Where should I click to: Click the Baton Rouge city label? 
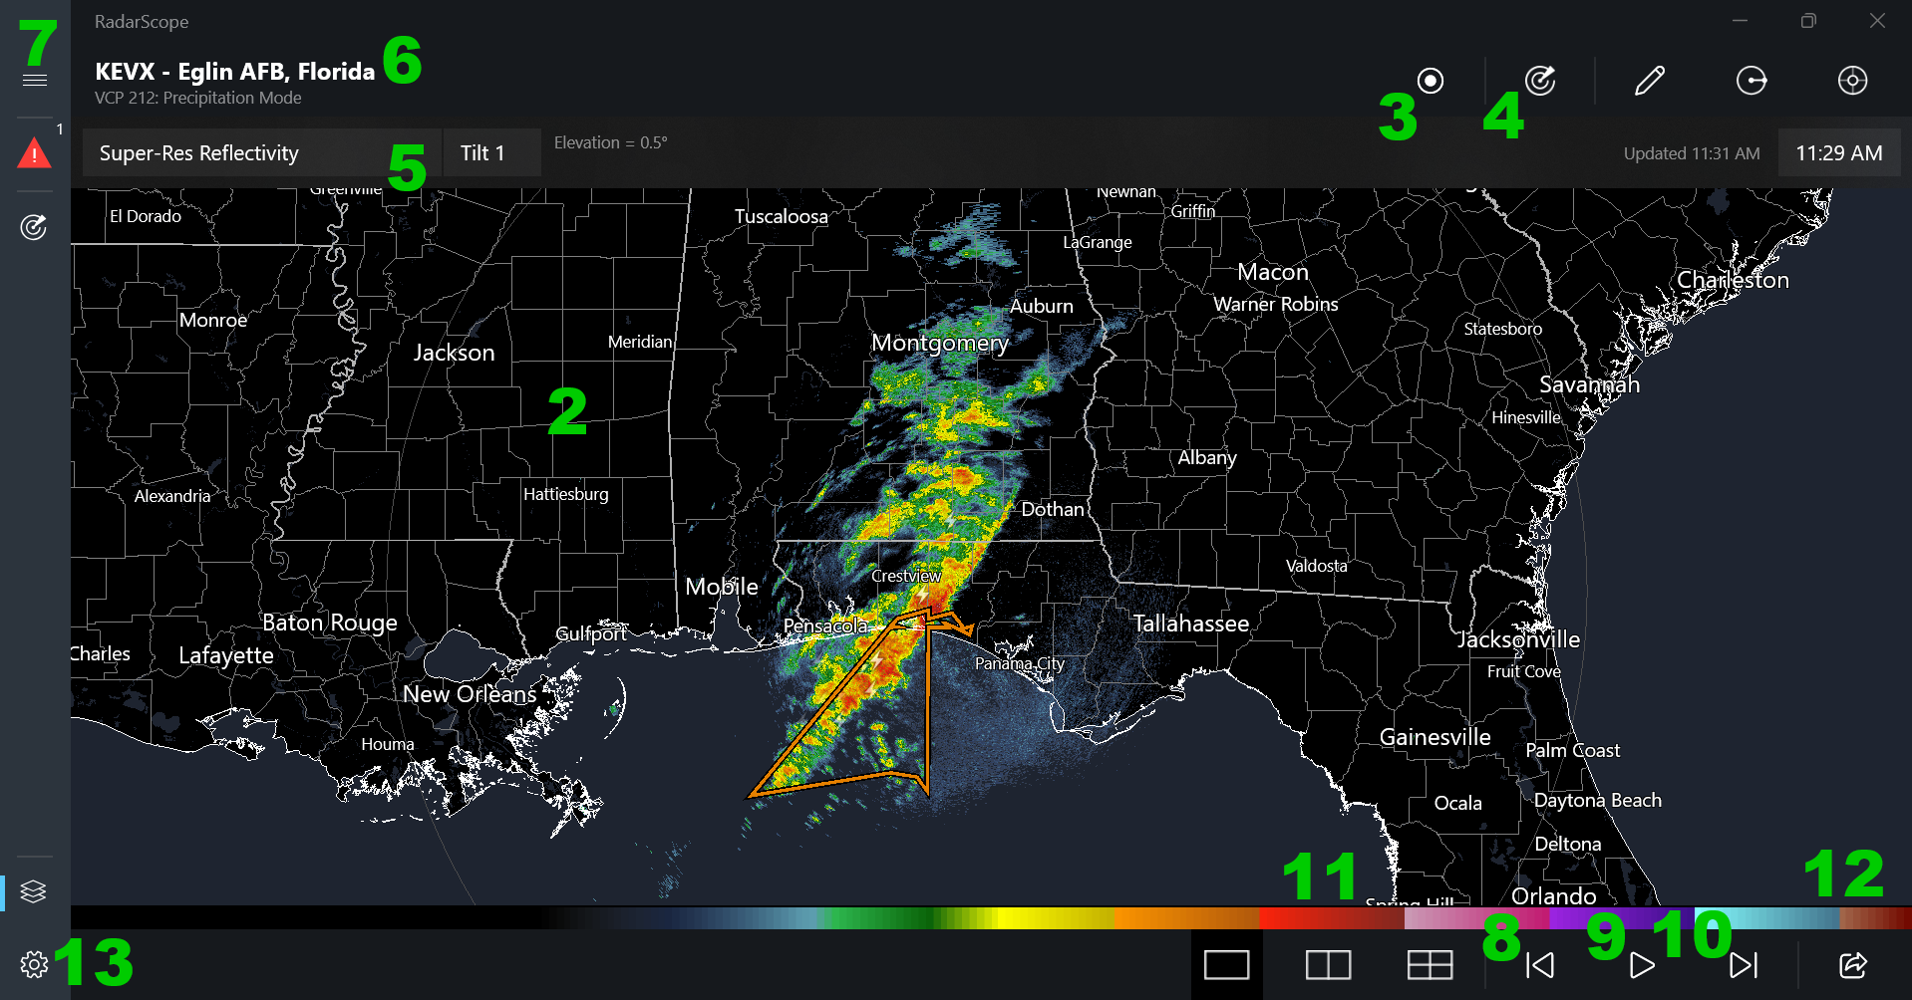(329, 623)
